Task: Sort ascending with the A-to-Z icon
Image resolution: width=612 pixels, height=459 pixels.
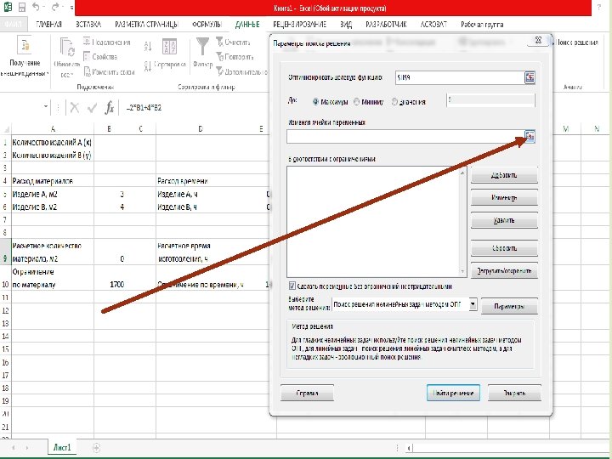Action: [x=148, y=47]
